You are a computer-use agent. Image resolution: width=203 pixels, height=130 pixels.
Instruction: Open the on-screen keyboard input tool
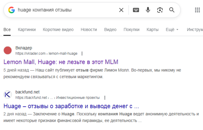coord(136,10)
